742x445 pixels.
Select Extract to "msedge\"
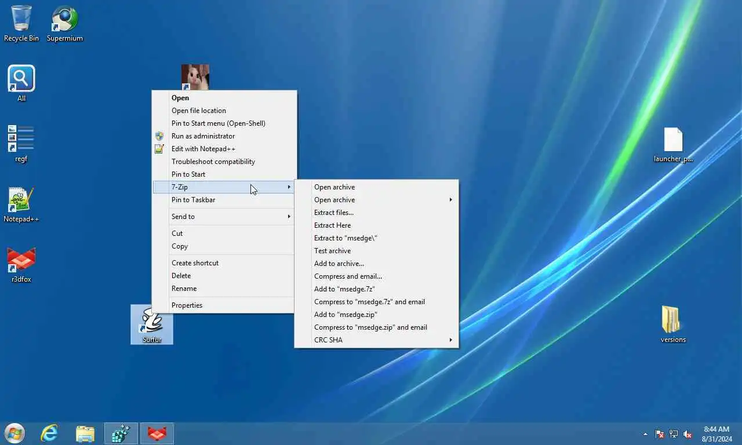point(376,238)
